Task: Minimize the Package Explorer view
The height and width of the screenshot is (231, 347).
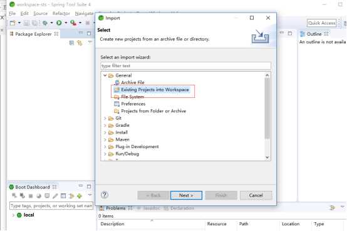Action: [81, 33]
